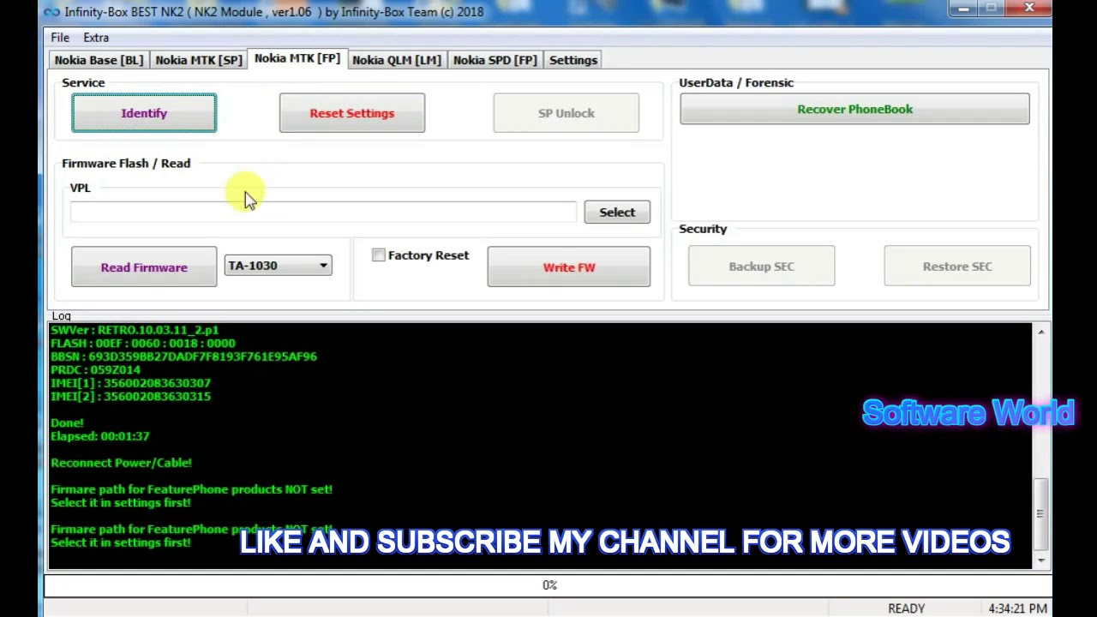Click the PRDC : 059Z014 log line
Screen dimensions: 1097x617
(95, 370)
